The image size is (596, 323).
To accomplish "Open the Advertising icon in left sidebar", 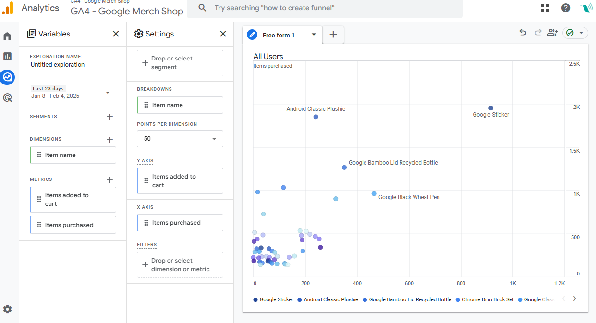I will pos(7,98).
